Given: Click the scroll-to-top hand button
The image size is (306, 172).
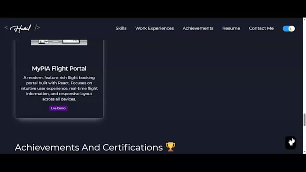Looking at the screenshot, I should coord(291,142).
